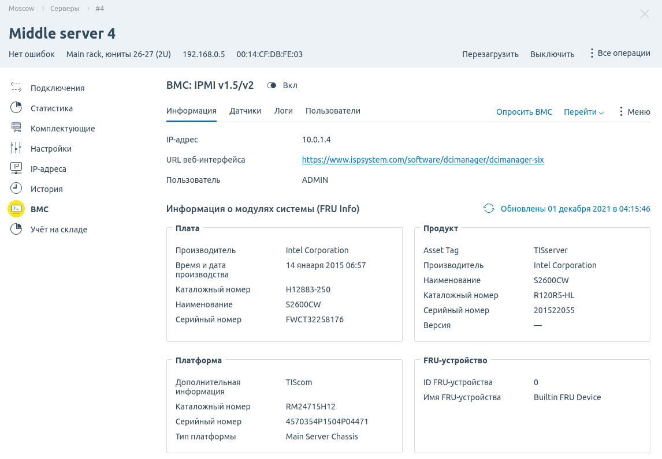Click board serial FWCT32258176
Viewport: 662px width, 459px height.
314,319
